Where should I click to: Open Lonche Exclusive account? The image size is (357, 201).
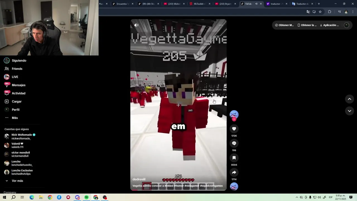22,172
